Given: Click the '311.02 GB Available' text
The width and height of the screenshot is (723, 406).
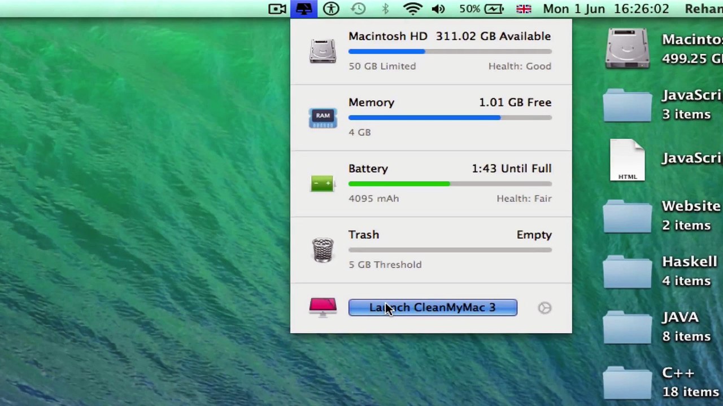Looking at the screenshot, I should 493,36.
